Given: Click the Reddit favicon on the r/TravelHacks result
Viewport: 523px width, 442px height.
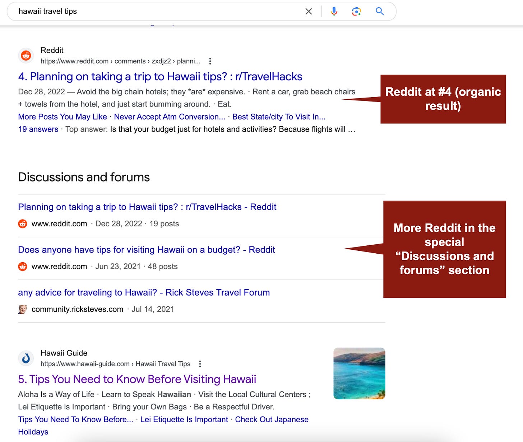Looking at the screenshot, I should pyautogui.click(x=26, y=56).
